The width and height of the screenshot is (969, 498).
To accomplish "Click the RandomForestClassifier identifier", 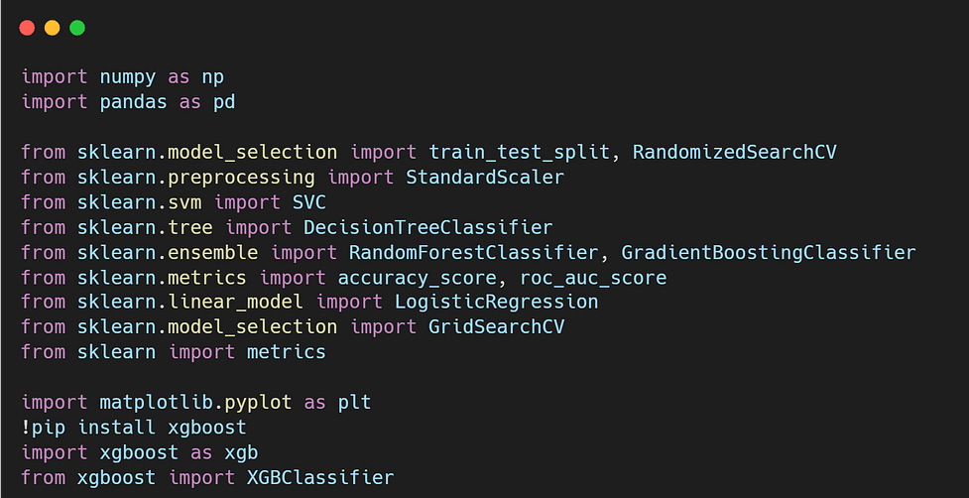I will (473, 253).
